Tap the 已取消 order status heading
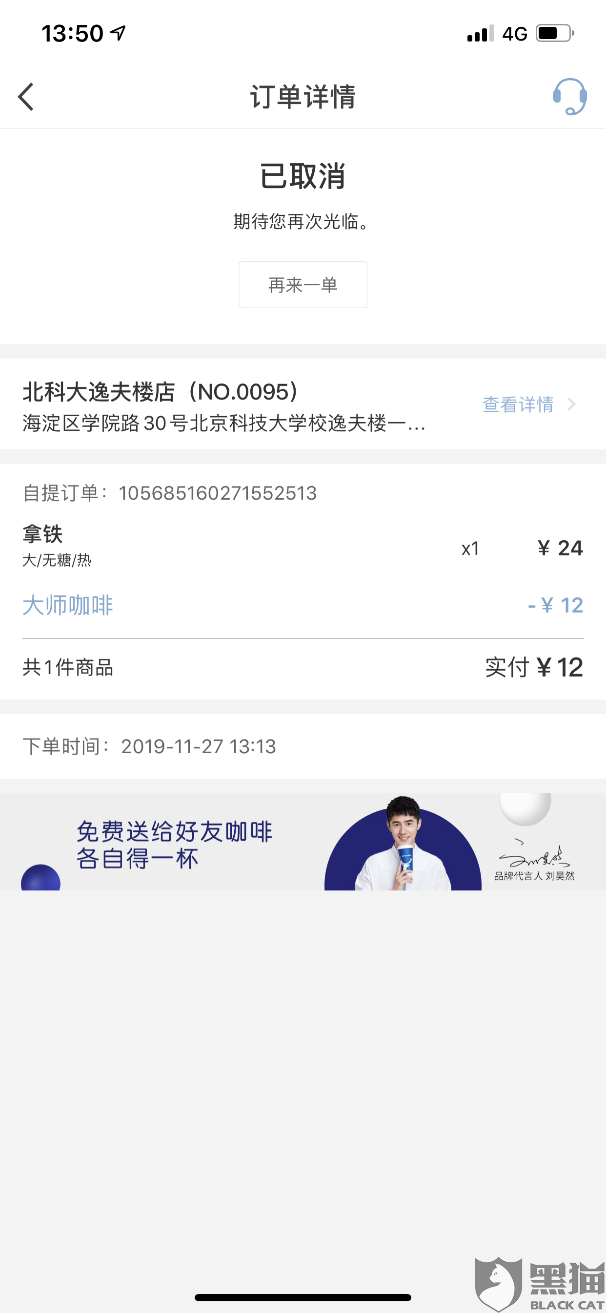This screenshot has width=606, height=1313. pyautogui.click(x=303, y=176)
